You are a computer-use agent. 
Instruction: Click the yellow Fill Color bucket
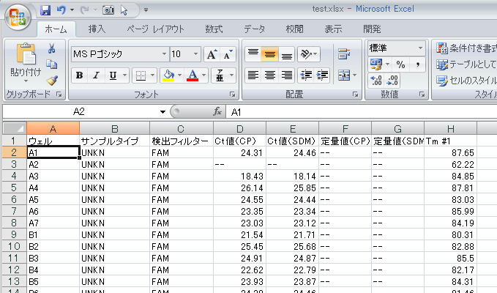(x=168, y=75)
